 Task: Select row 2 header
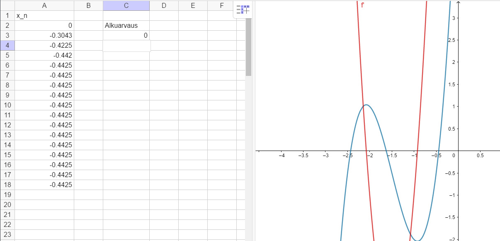pos(7,26)
